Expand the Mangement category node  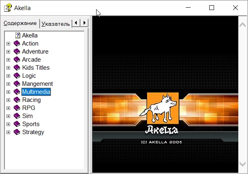click(8, 84)
